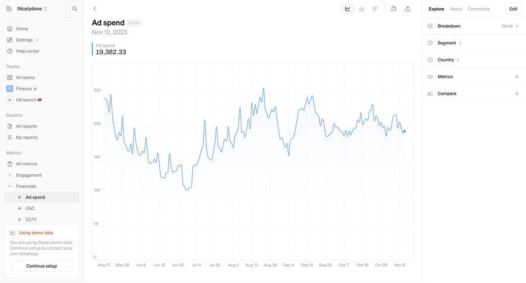
Task: Open the search magnifier icon
Action: click(75, 9)
